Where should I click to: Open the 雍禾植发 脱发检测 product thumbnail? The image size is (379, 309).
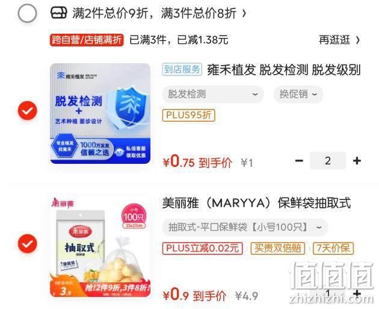click(100, 113)
